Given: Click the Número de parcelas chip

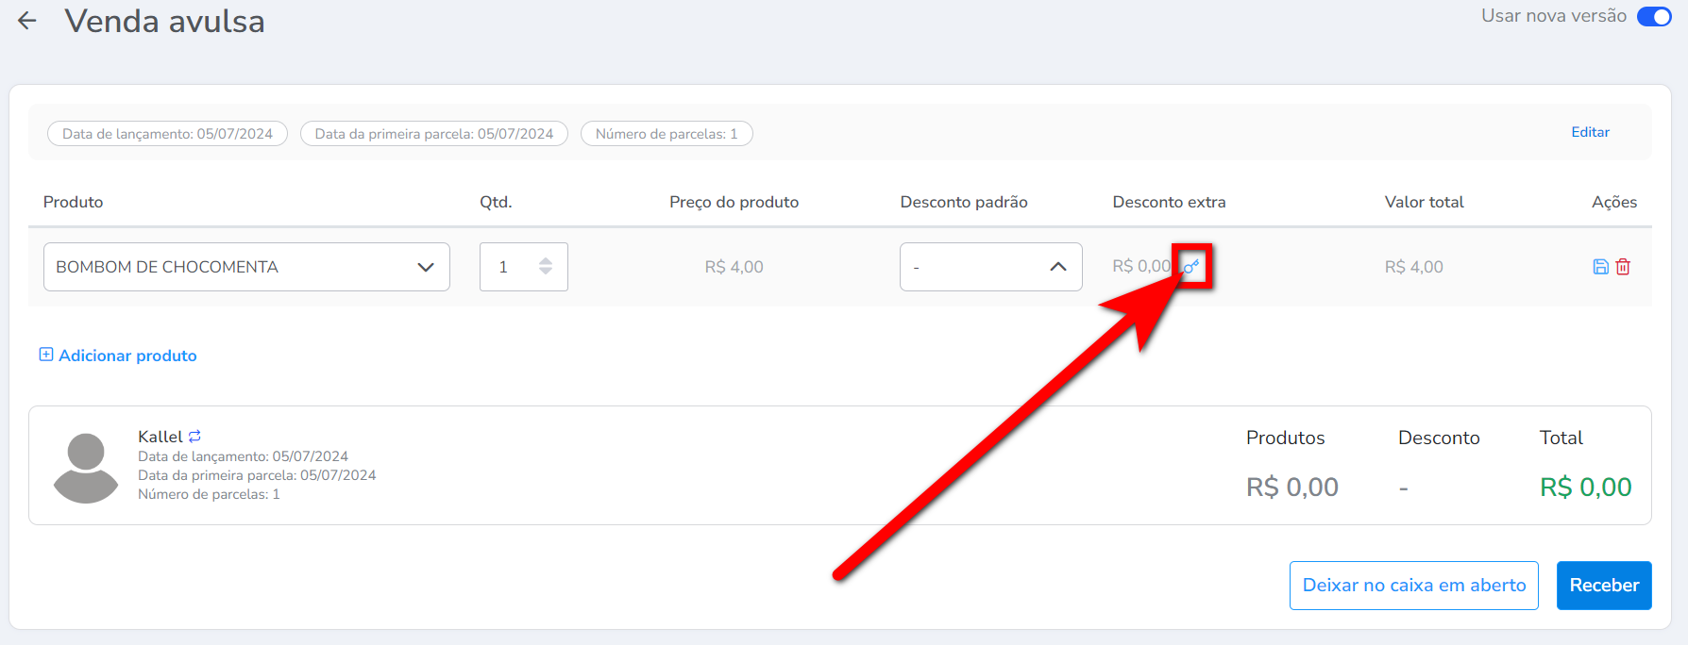Looking at the screenshot, I should click(x=666, y=134).
